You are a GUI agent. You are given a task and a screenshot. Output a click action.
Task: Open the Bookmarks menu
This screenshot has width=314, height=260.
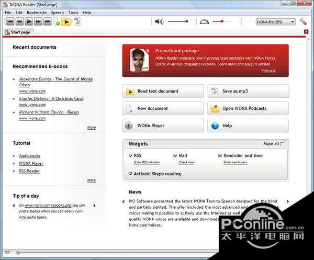(37, 13)
